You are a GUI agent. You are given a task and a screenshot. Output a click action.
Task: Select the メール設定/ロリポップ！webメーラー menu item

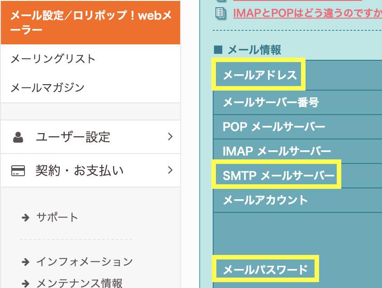tap(91, 23)
